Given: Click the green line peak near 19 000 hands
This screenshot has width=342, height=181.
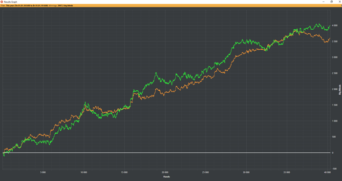Looking at the screenshot, I should pyautogui.click(x=156, y=73).
